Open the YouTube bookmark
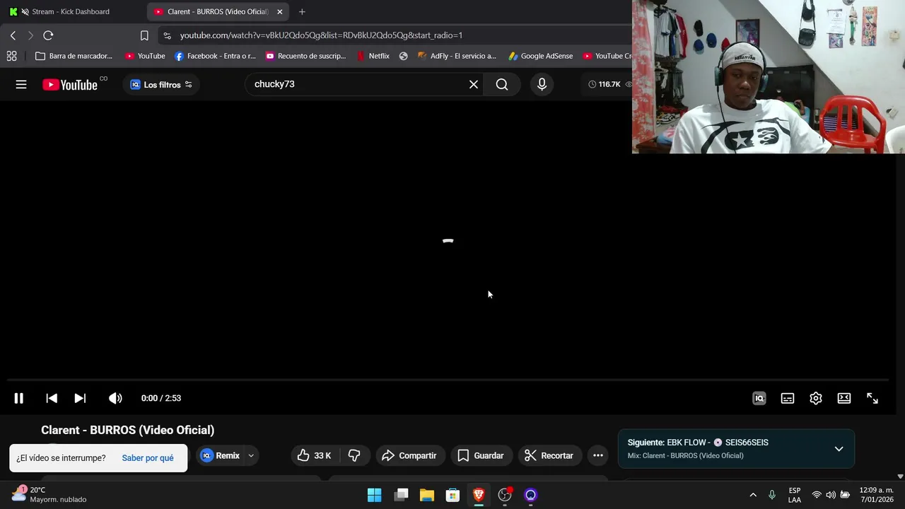The width and height of the screenshot is (905, 509). pos(145,56)
